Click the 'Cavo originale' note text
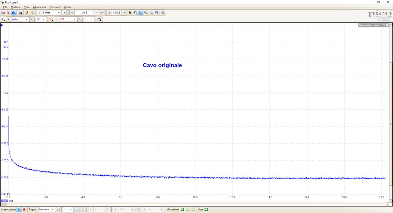The width and height of the screenshot is (393, 213). coord(162,65)
